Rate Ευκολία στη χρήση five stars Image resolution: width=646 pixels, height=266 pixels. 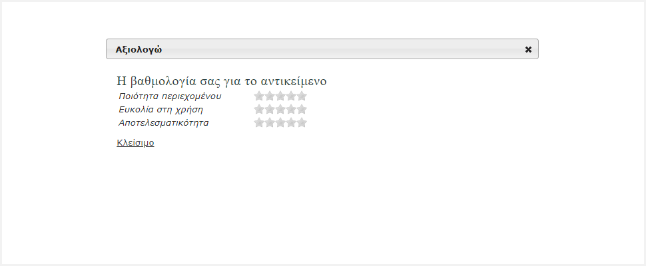click(302, 109)
